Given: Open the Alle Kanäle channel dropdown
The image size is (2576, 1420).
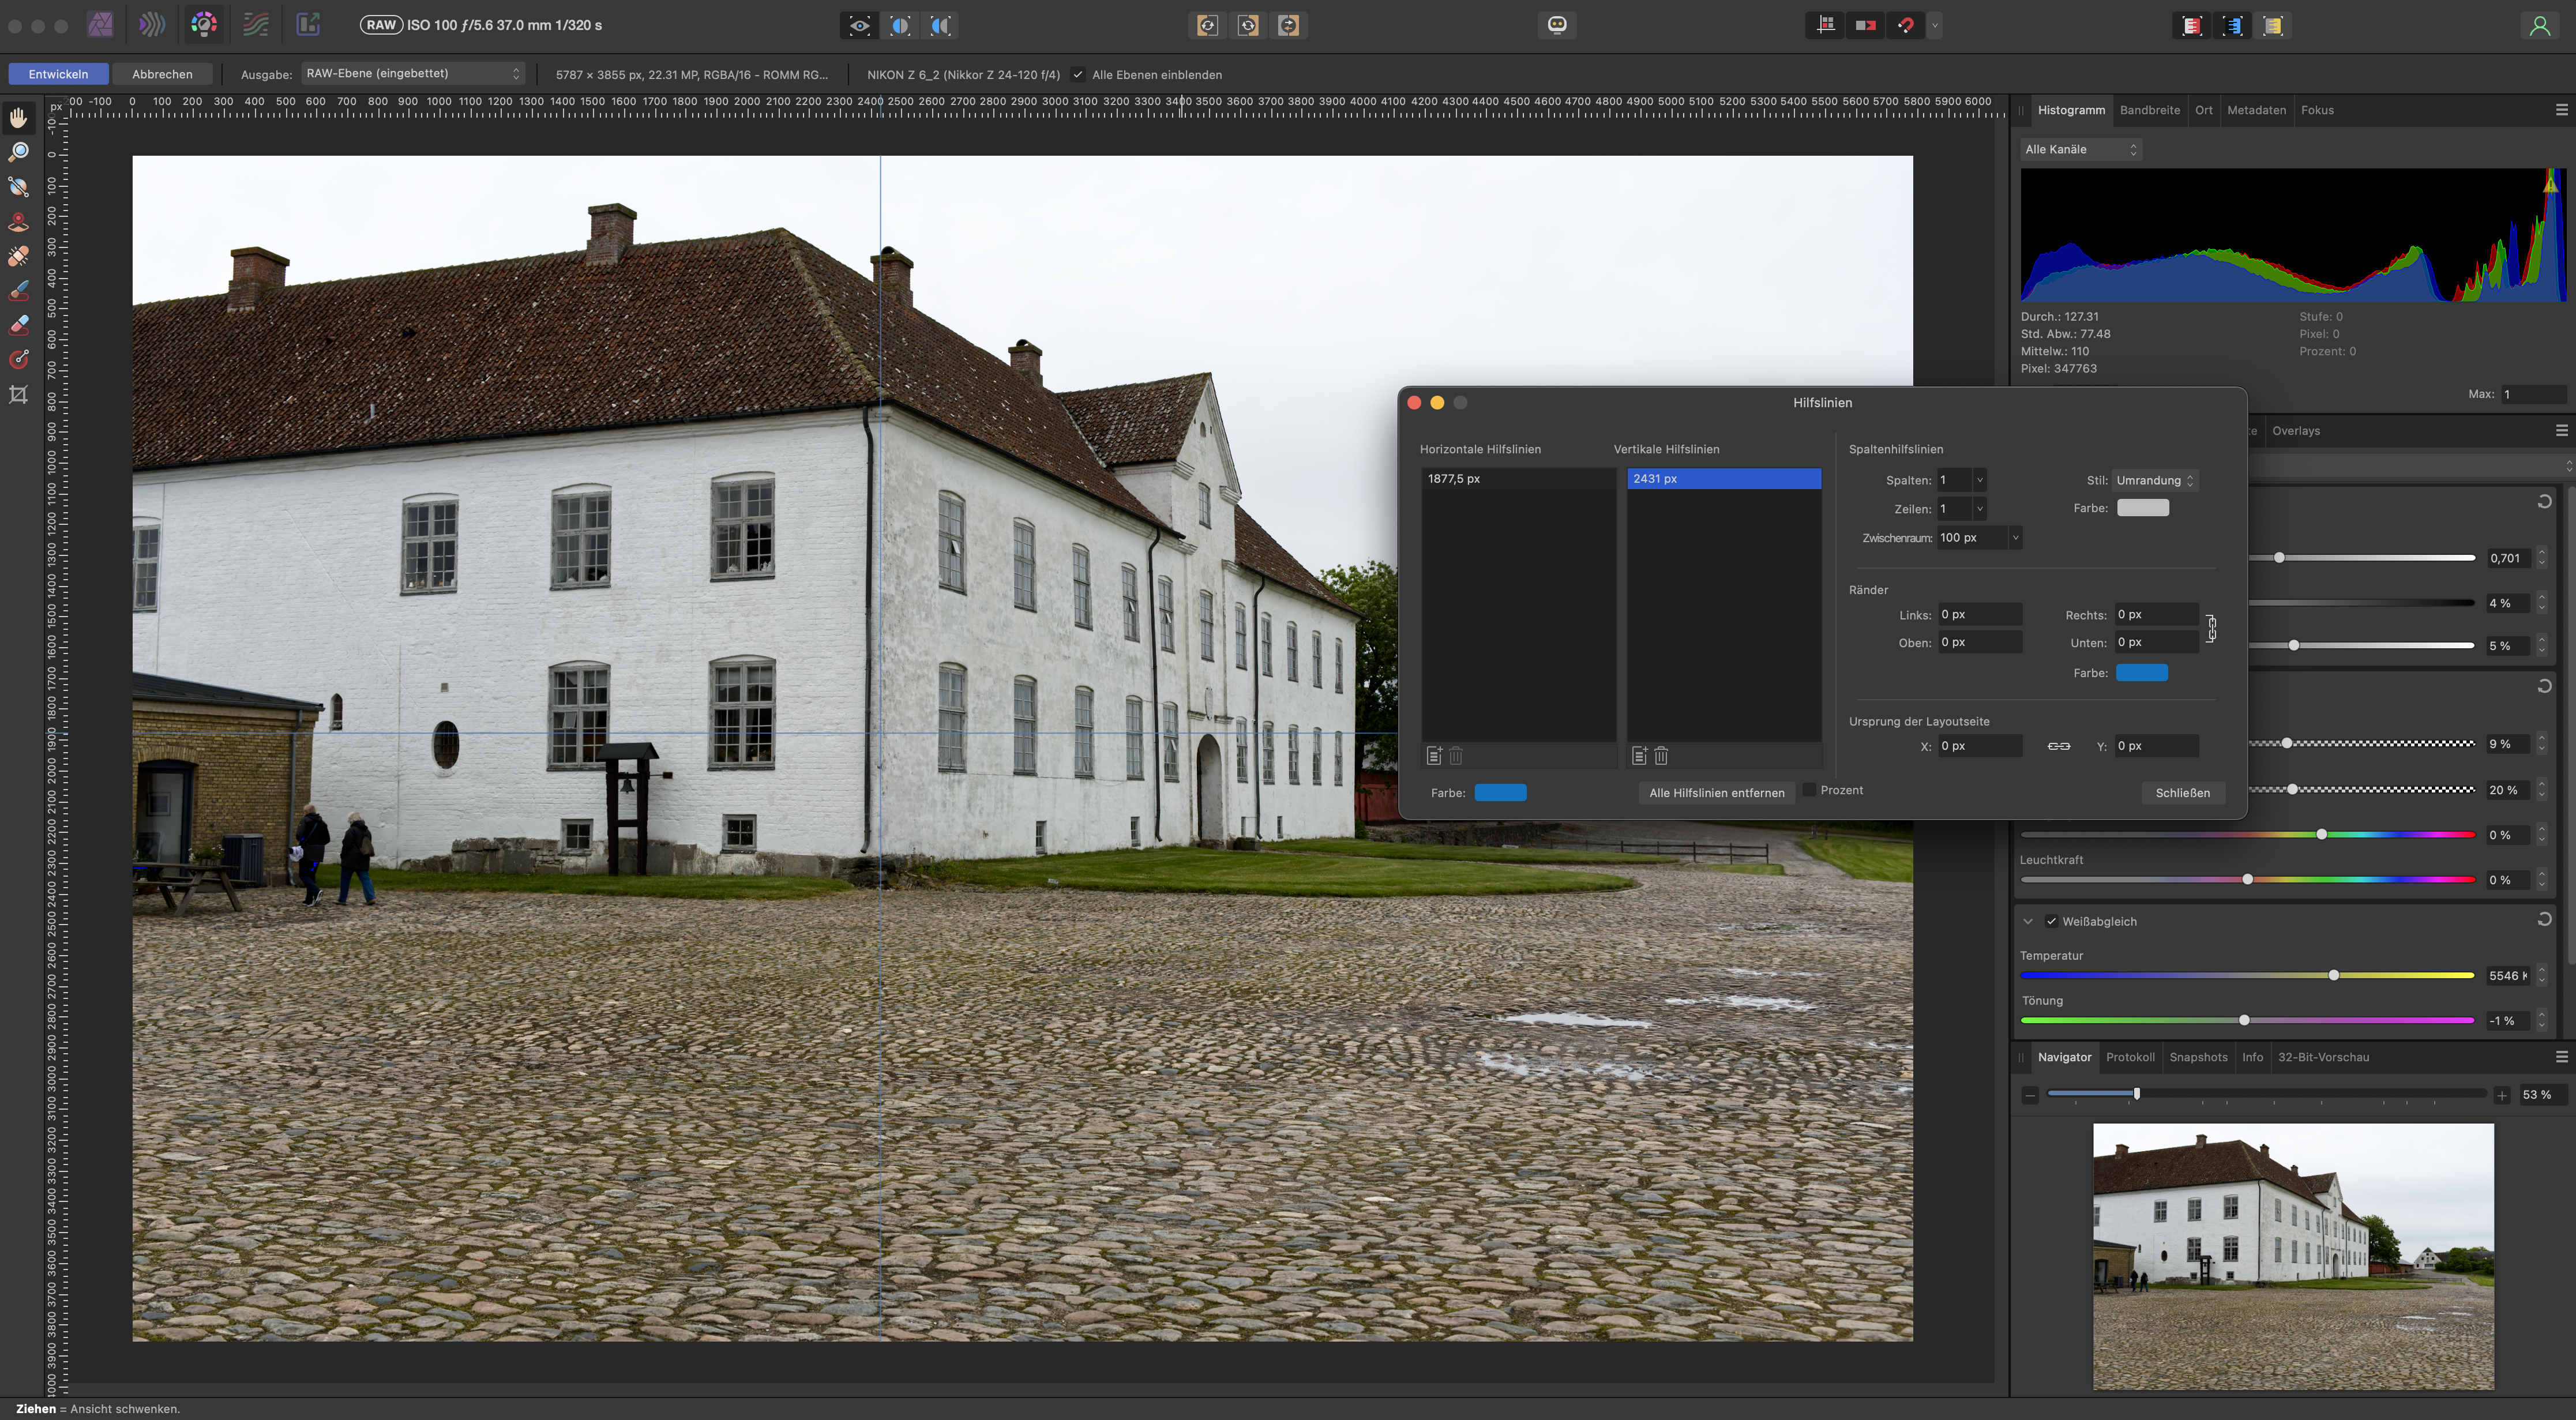Looking at the screenshot, I should (2080, 149).
